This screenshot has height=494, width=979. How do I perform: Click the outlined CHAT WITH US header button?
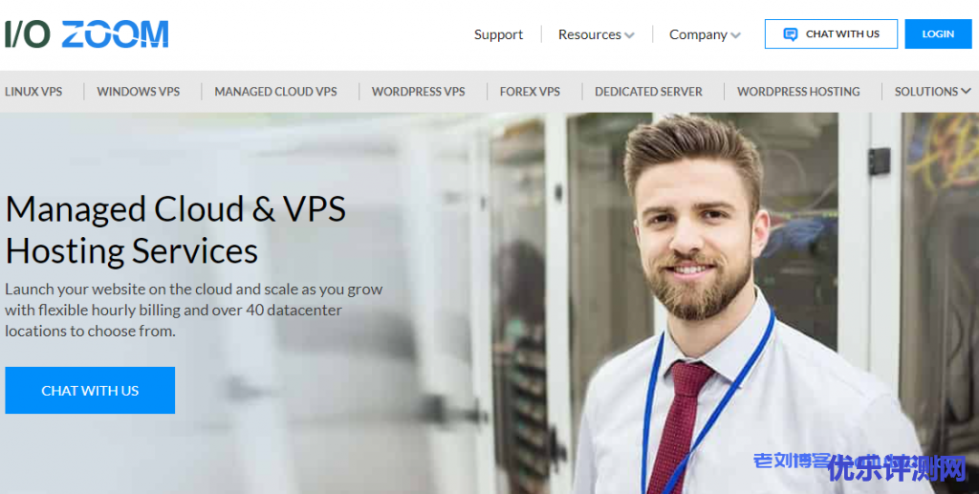831,33
